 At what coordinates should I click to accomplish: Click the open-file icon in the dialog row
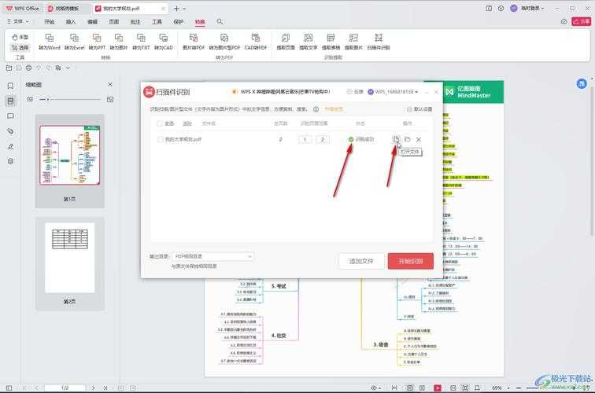click(396, 139)
